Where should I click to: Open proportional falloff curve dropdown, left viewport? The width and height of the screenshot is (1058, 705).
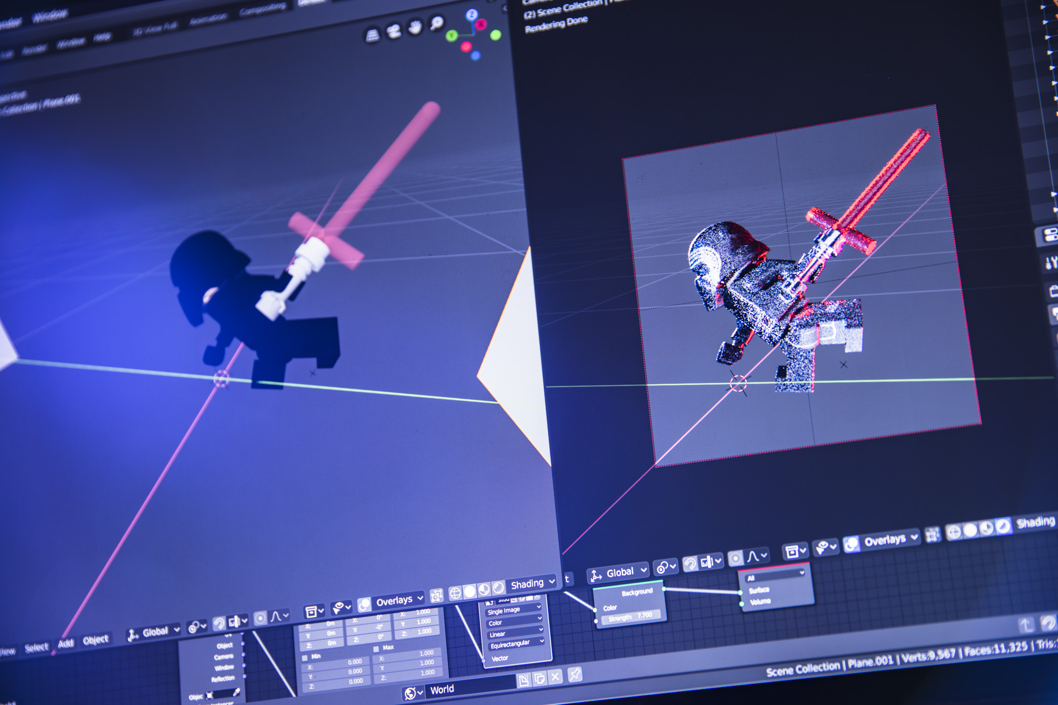tap(279, 616)
